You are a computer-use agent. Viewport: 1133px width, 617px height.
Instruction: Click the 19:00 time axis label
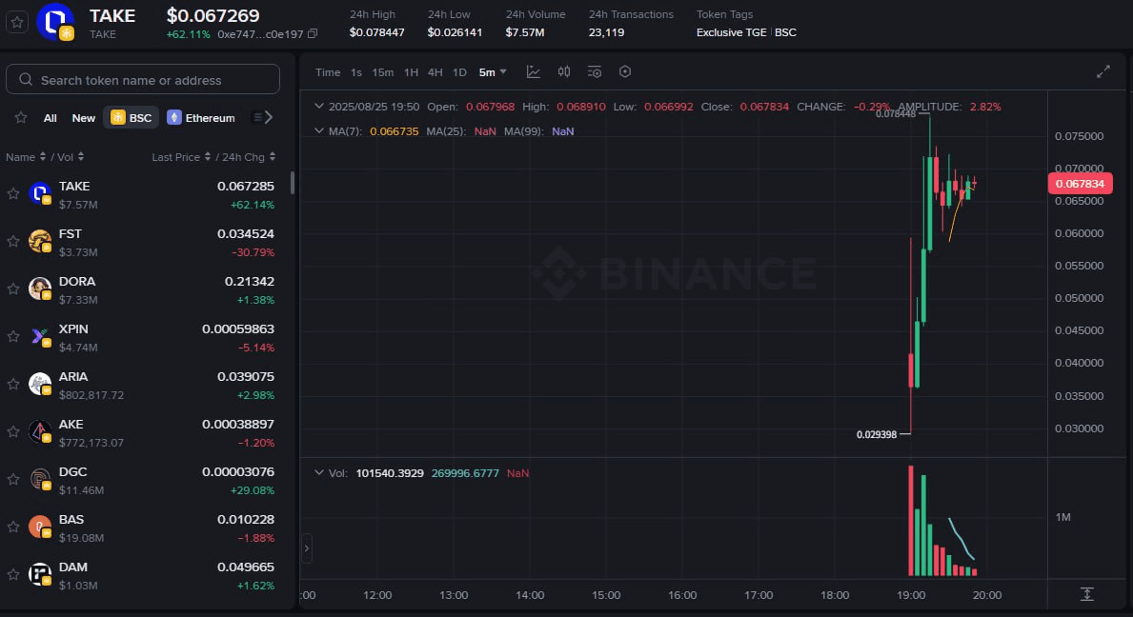[x=910, y=595]
